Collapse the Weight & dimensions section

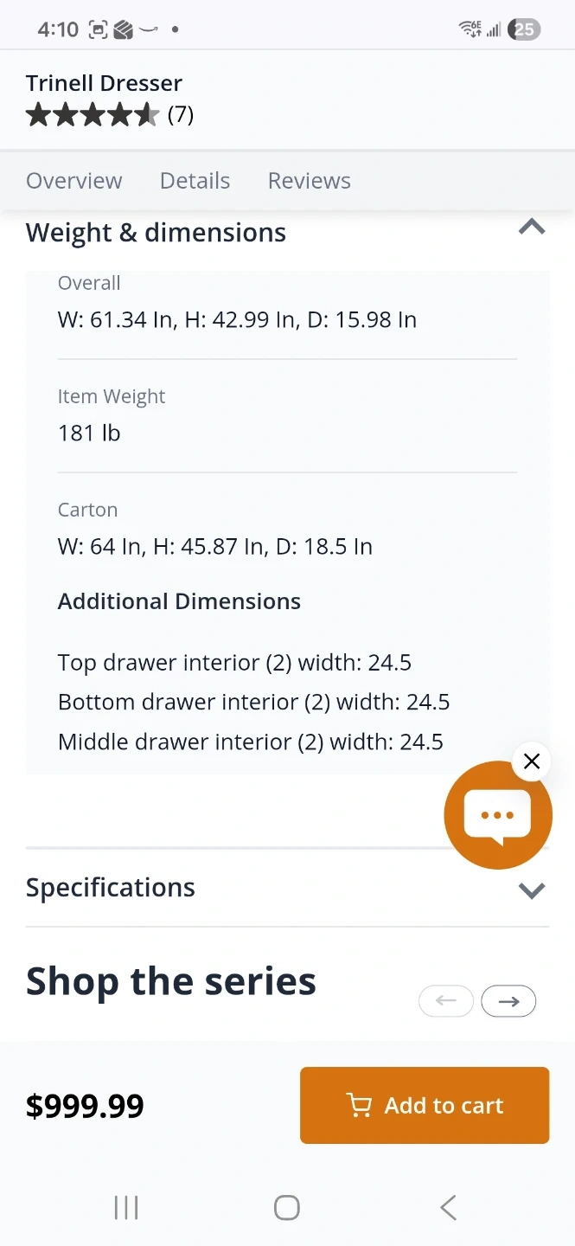531,228
